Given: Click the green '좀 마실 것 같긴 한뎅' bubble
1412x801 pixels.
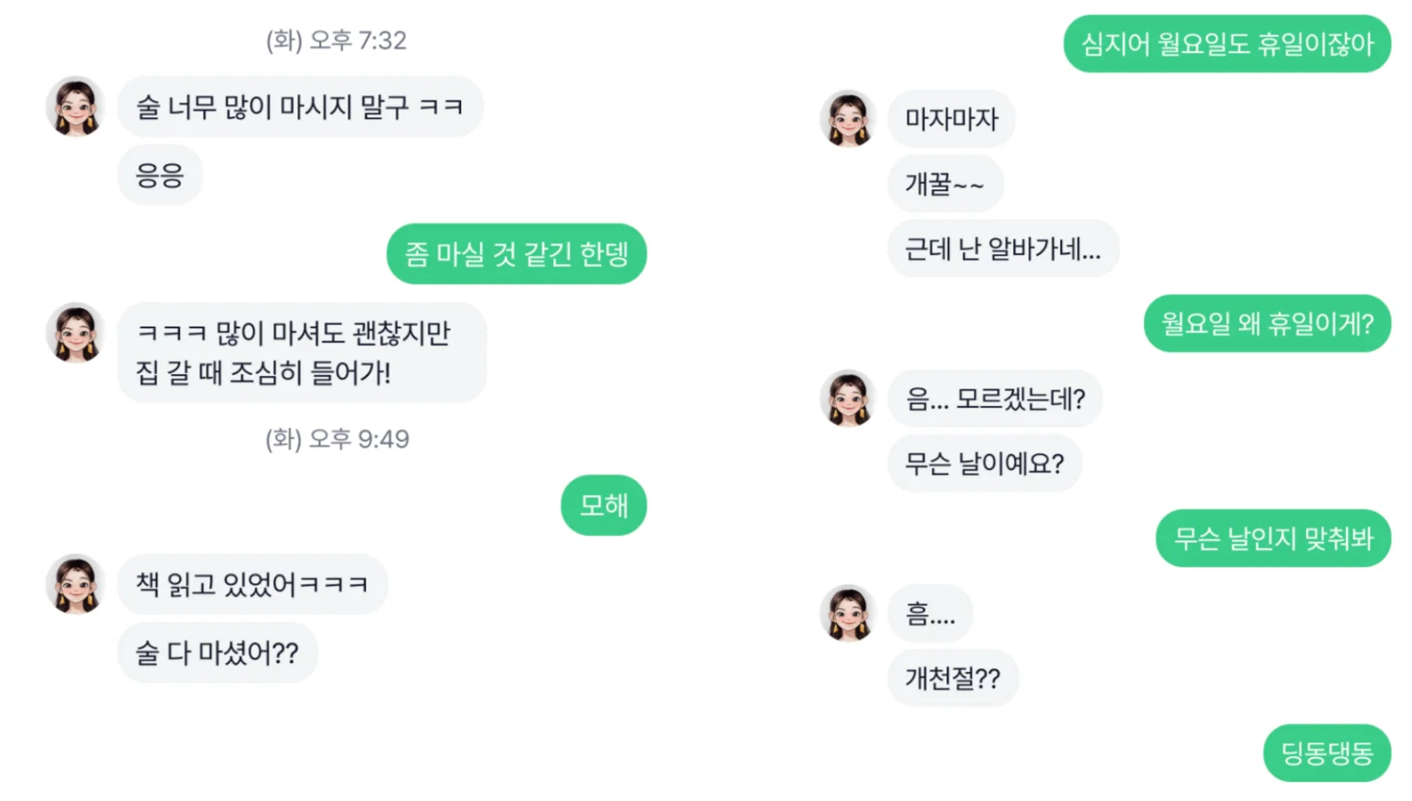Looking at the screenshot, I should (x=516, y=253).
